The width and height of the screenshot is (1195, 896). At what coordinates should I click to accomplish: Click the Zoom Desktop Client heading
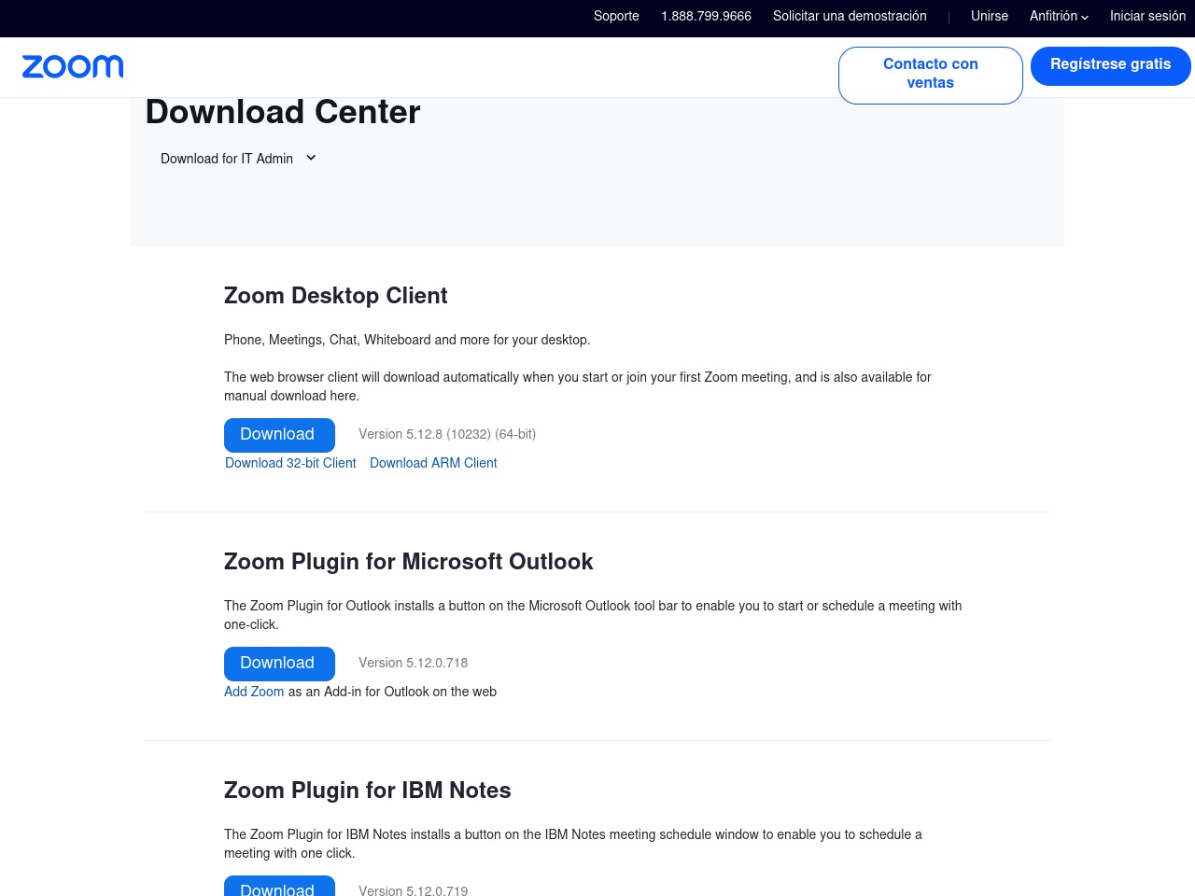coord(335,296)
